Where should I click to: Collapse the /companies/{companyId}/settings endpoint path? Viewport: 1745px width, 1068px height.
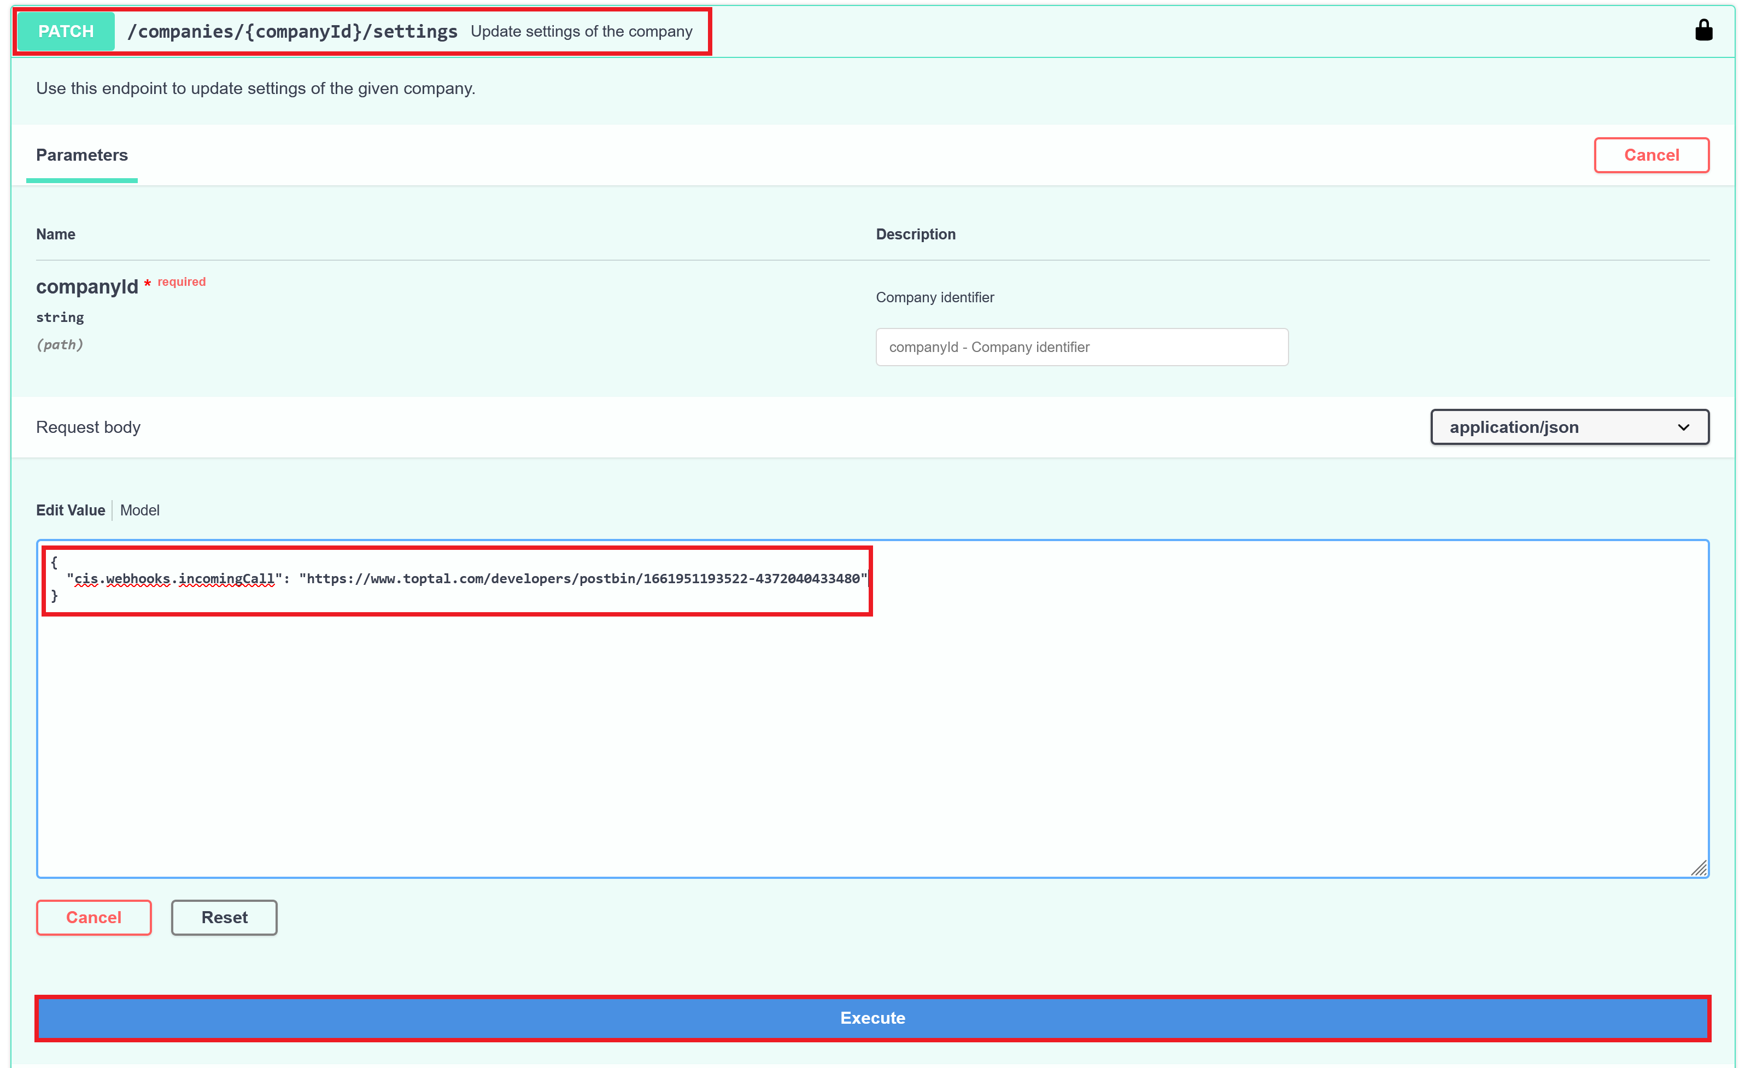click(292, 31)
